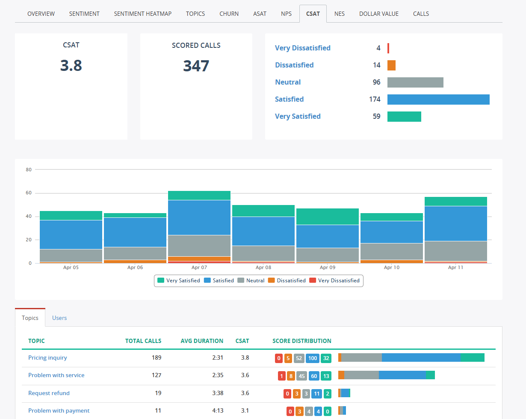Select the CALLS tab
This screenshot has height=419, width=526.
(x=421, y=13)
